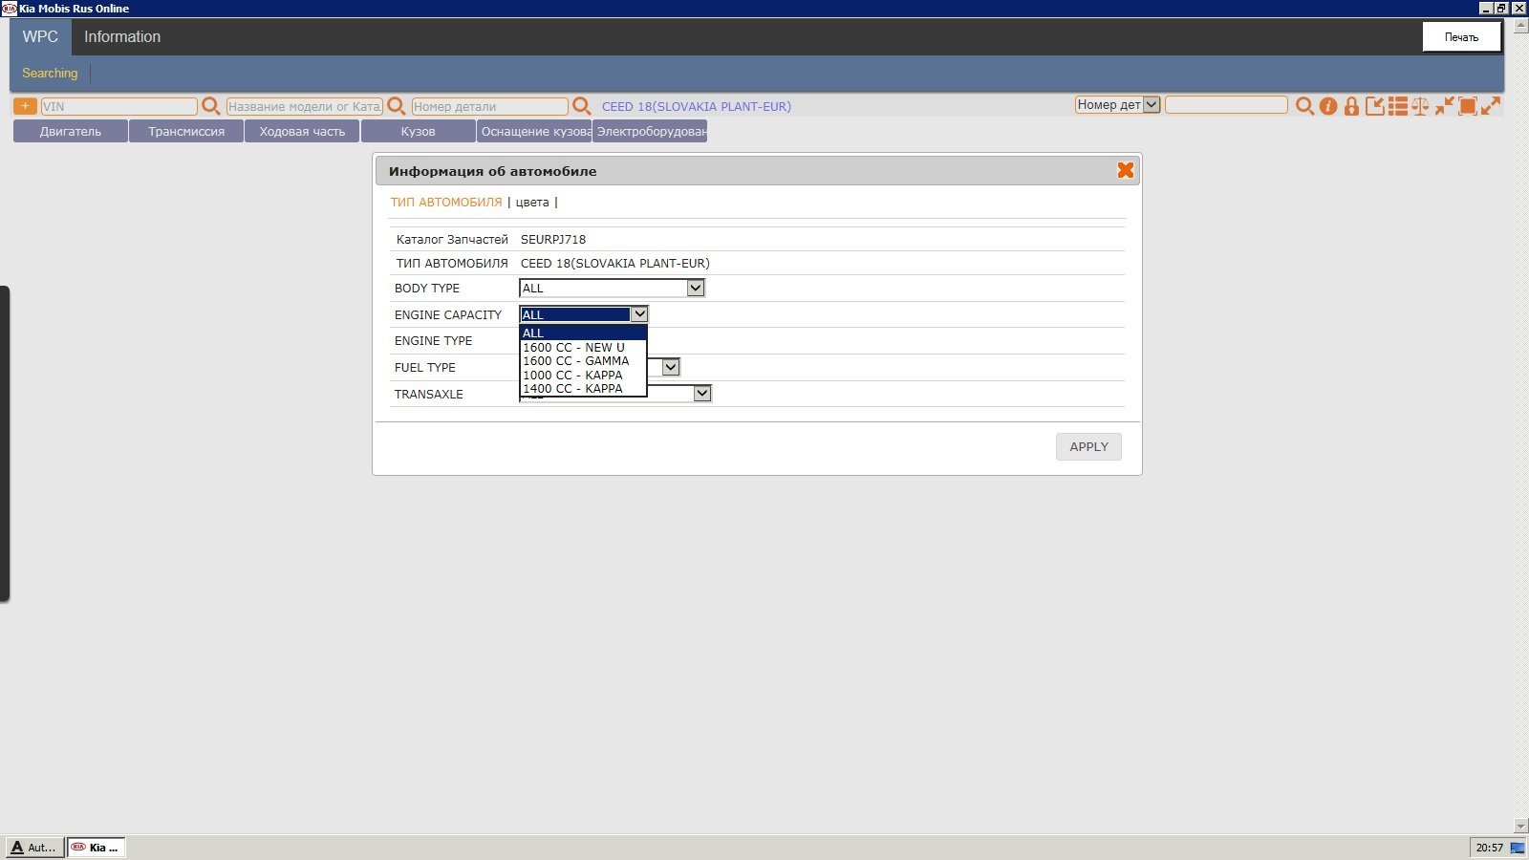This screenshot has height=860, width=1529.
Task: Click the page scrollbar up arrow
Action: [x=1521, y=25]
